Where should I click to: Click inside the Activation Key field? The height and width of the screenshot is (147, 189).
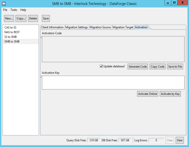113,83
